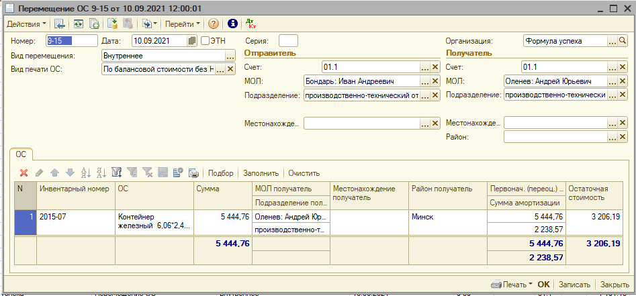Select the Контейнер железный cell in table
Image resolution: width=636 pixels, height=296 pixels.
154,221
